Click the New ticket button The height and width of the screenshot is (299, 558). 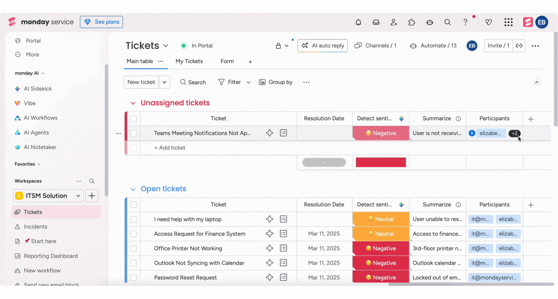(141, 82)
